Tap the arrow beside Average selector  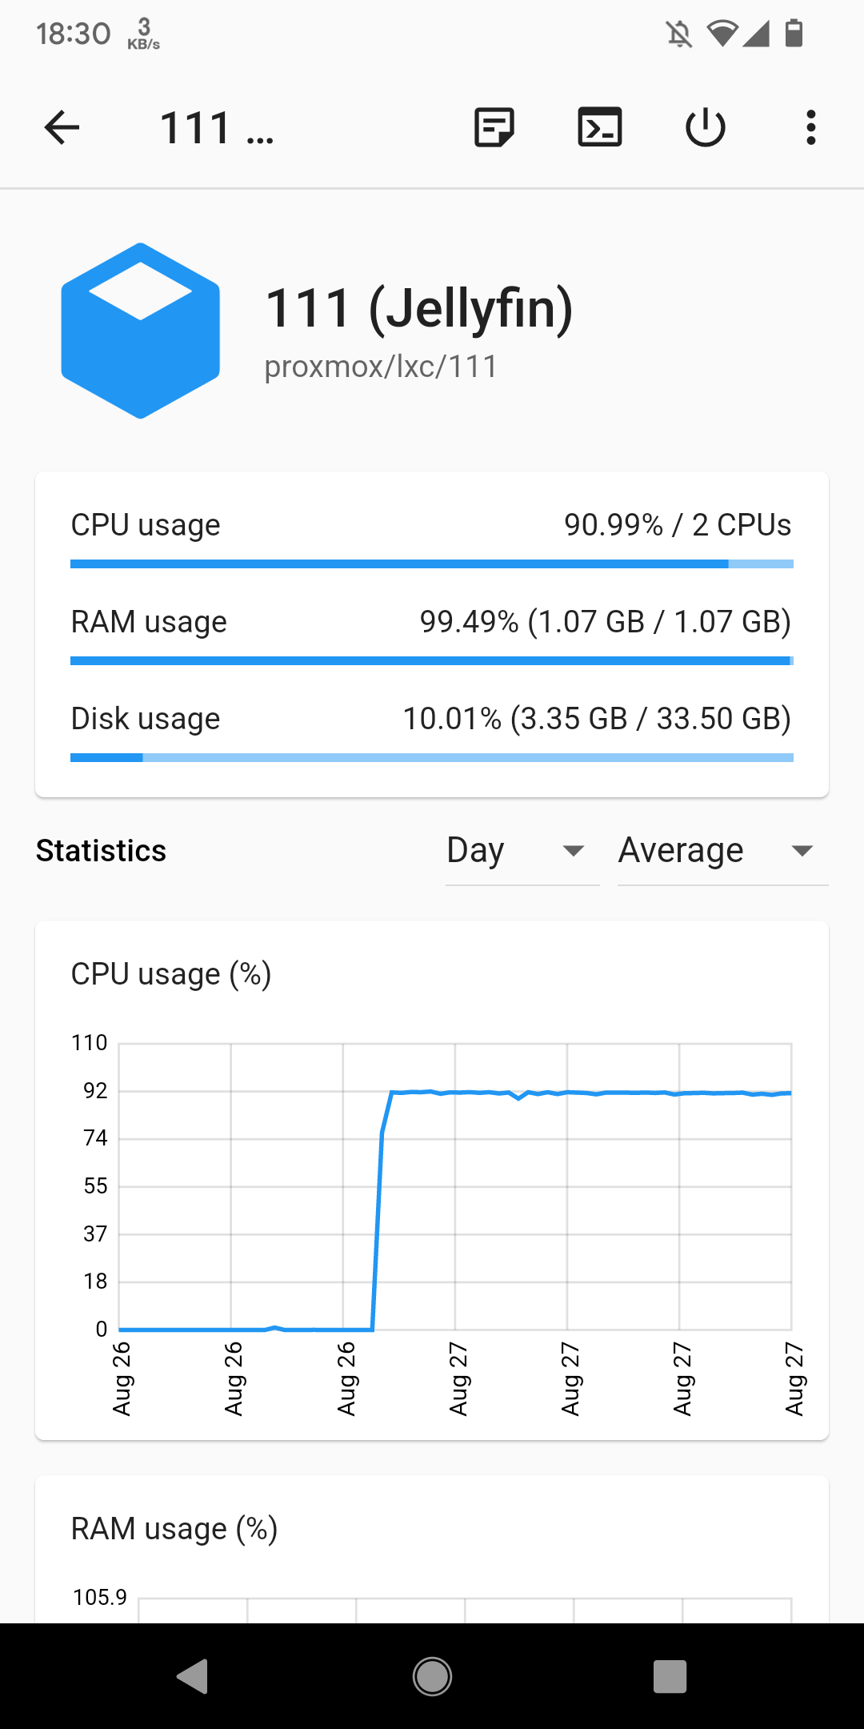coord(802,850)
